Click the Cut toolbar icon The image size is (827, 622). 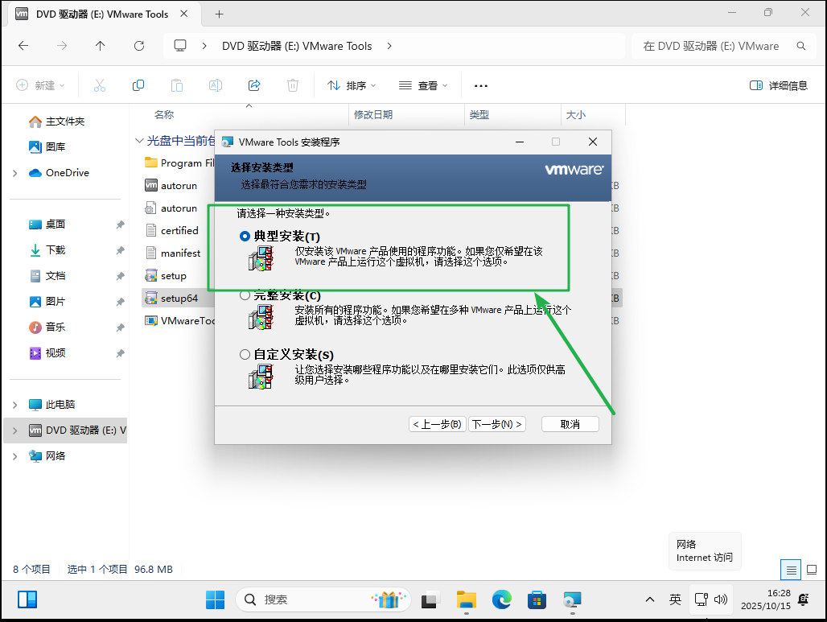pos(100,85)
